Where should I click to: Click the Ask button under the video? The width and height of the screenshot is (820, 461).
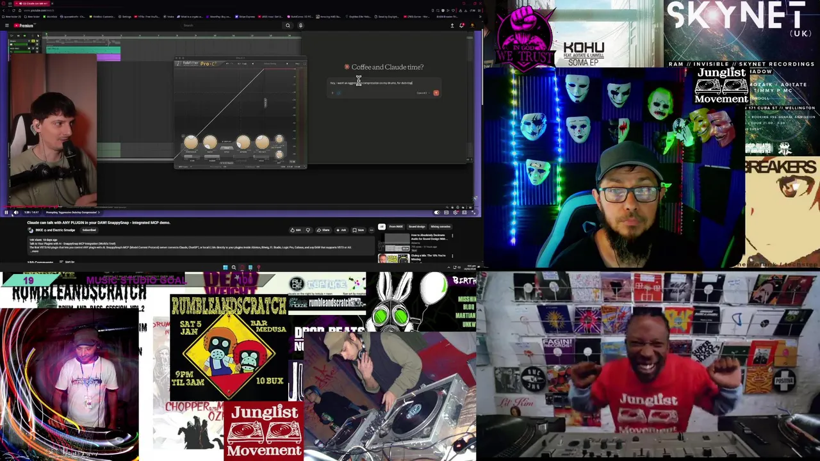coord(341,230)
